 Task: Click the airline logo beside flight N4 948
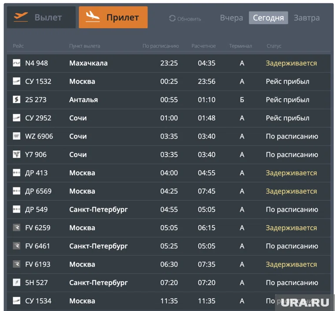tap(17, 63)
